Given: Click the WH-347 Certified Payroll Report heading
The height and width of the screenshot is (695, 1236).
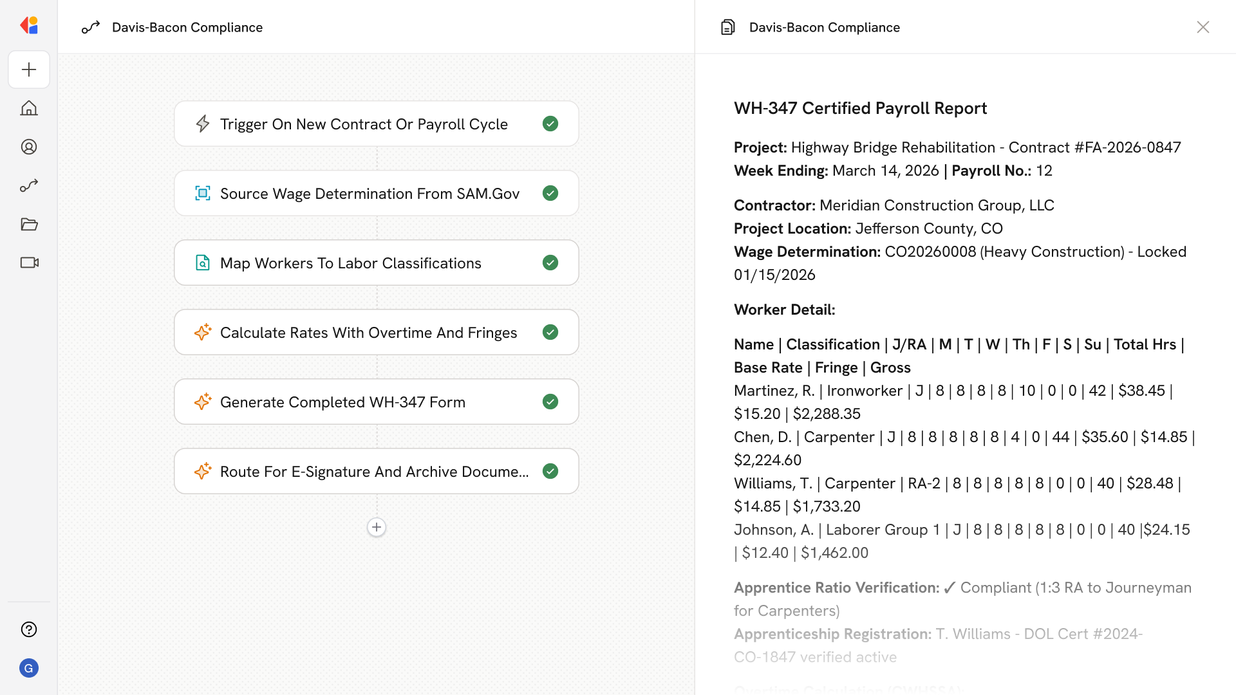Looking at the screenshot, I should click(860, 108).
